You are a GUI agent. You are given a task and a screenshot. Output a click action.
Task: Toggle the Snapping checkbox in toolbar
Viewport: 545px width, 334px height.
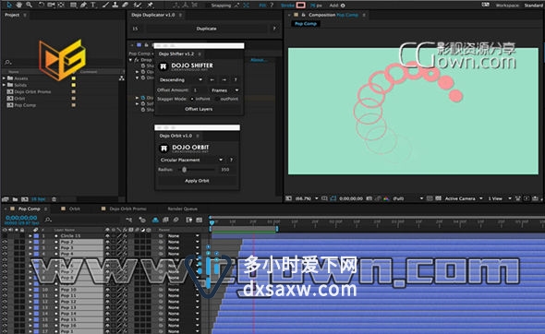208,6
